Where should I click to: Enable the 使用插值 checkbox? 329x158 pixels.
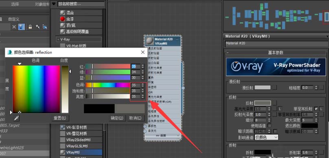click(269, 126)
